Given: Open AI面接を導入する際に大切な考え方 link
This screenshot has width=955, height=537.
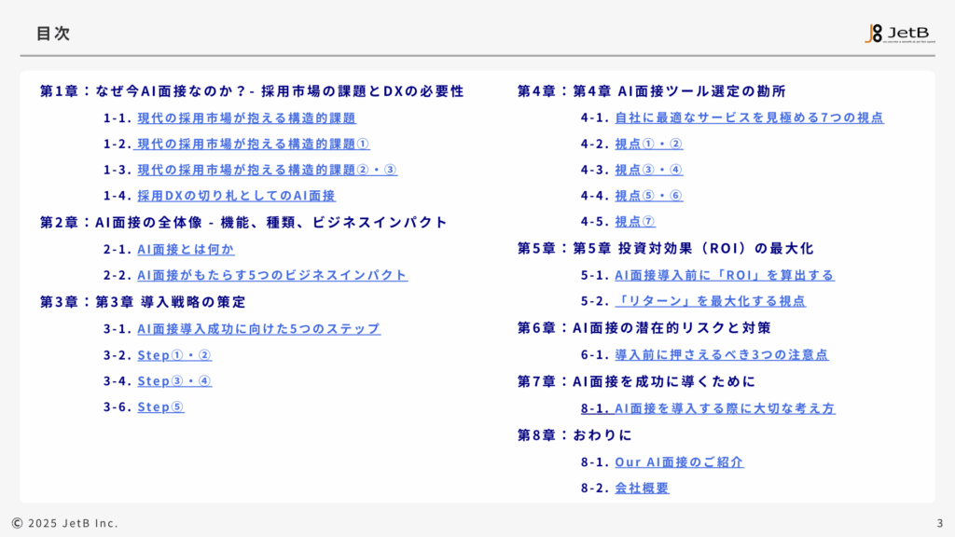Looking at the screenshot, I should (725, 408).
